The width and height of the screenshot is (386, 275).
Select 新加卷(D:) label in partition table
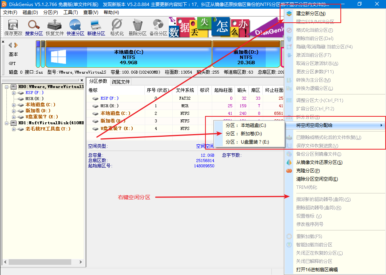point(112,121)
